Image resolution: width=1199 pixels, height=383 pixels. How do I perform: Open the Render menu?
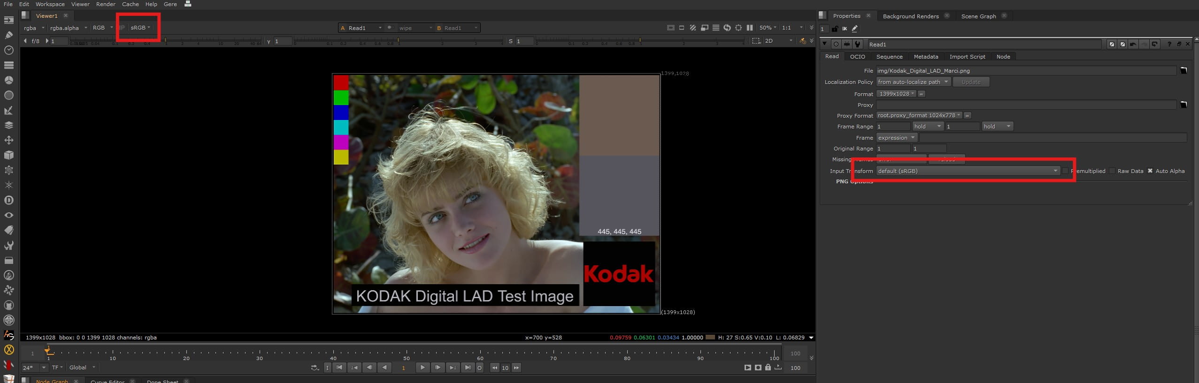pos(106,4)
